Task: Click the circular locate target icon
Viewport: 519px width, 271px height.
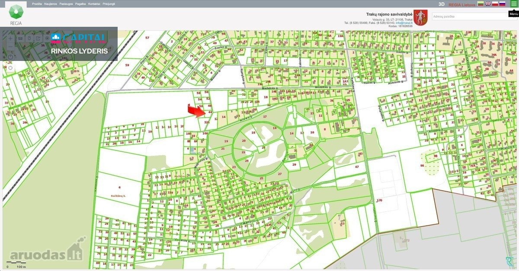Action: pyautogui.click(x=47, y=38)
